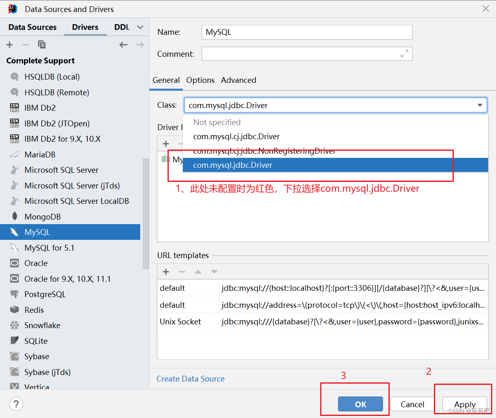Open the General tab
This screenshot has height=418, width=496.
(166, 80)
